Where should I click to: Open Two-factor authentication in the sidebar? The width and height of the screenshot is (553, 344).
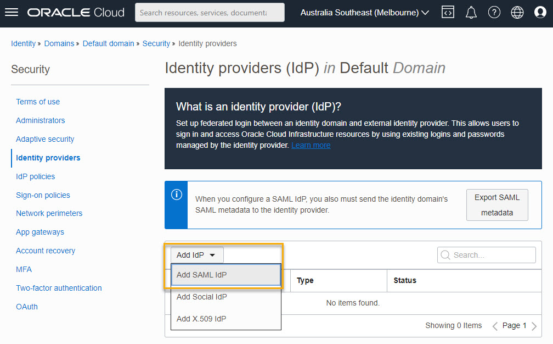(59, 288)
